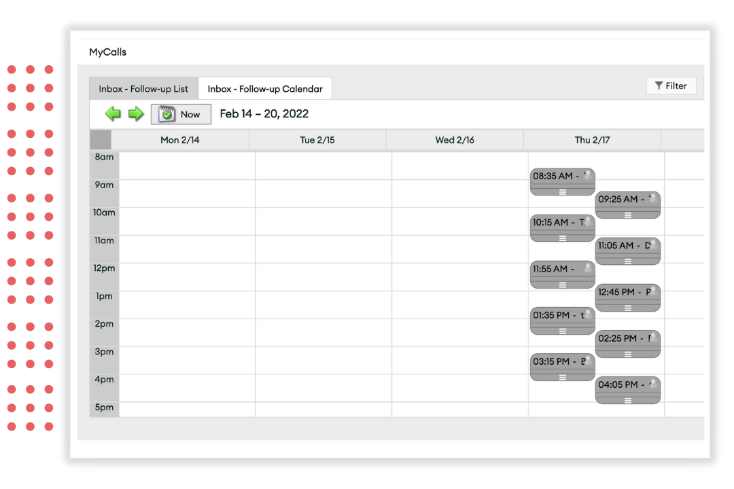Click the handle under 02:25 PM event
734x489 pixels.
pyautogui.click(x=628, y=354)
